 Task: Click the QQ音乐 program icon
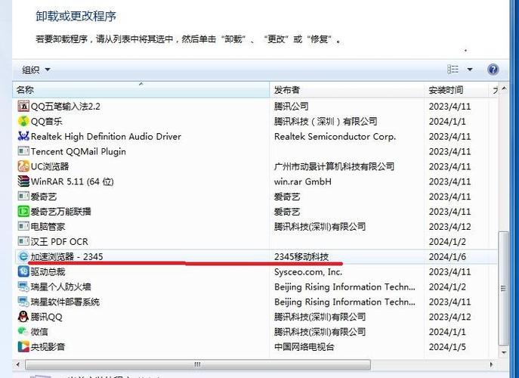click(x=23, y=121)
